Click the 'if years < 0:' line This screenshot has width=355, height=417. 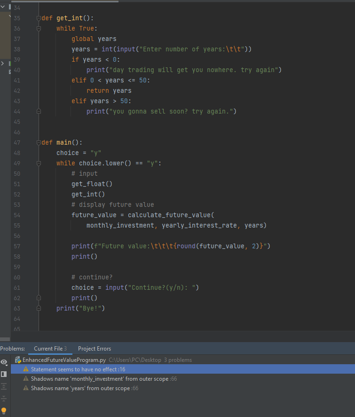(x=95, y=59)
